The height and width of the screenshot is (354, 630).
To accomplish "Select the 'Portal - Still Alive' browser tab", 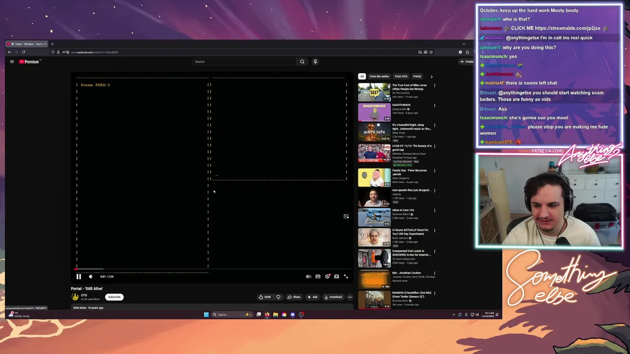I will click(x=27, y=44).
